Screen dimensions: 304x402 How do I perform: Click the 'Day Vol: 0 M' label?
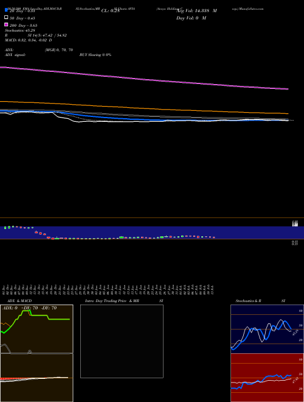191,18
